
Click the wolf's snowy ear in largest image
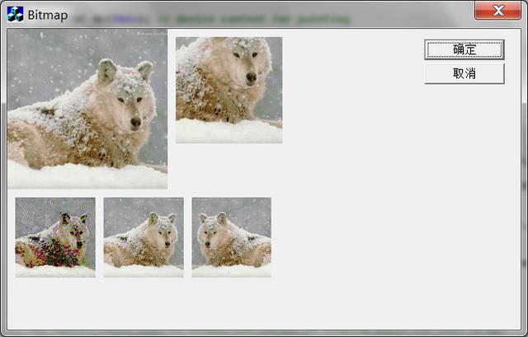pos(107,69)
